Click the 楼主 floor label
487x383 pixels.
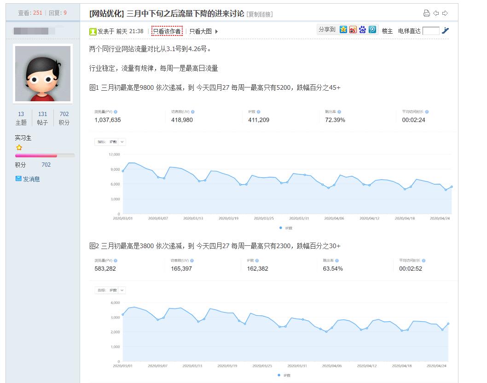(387, 31)
